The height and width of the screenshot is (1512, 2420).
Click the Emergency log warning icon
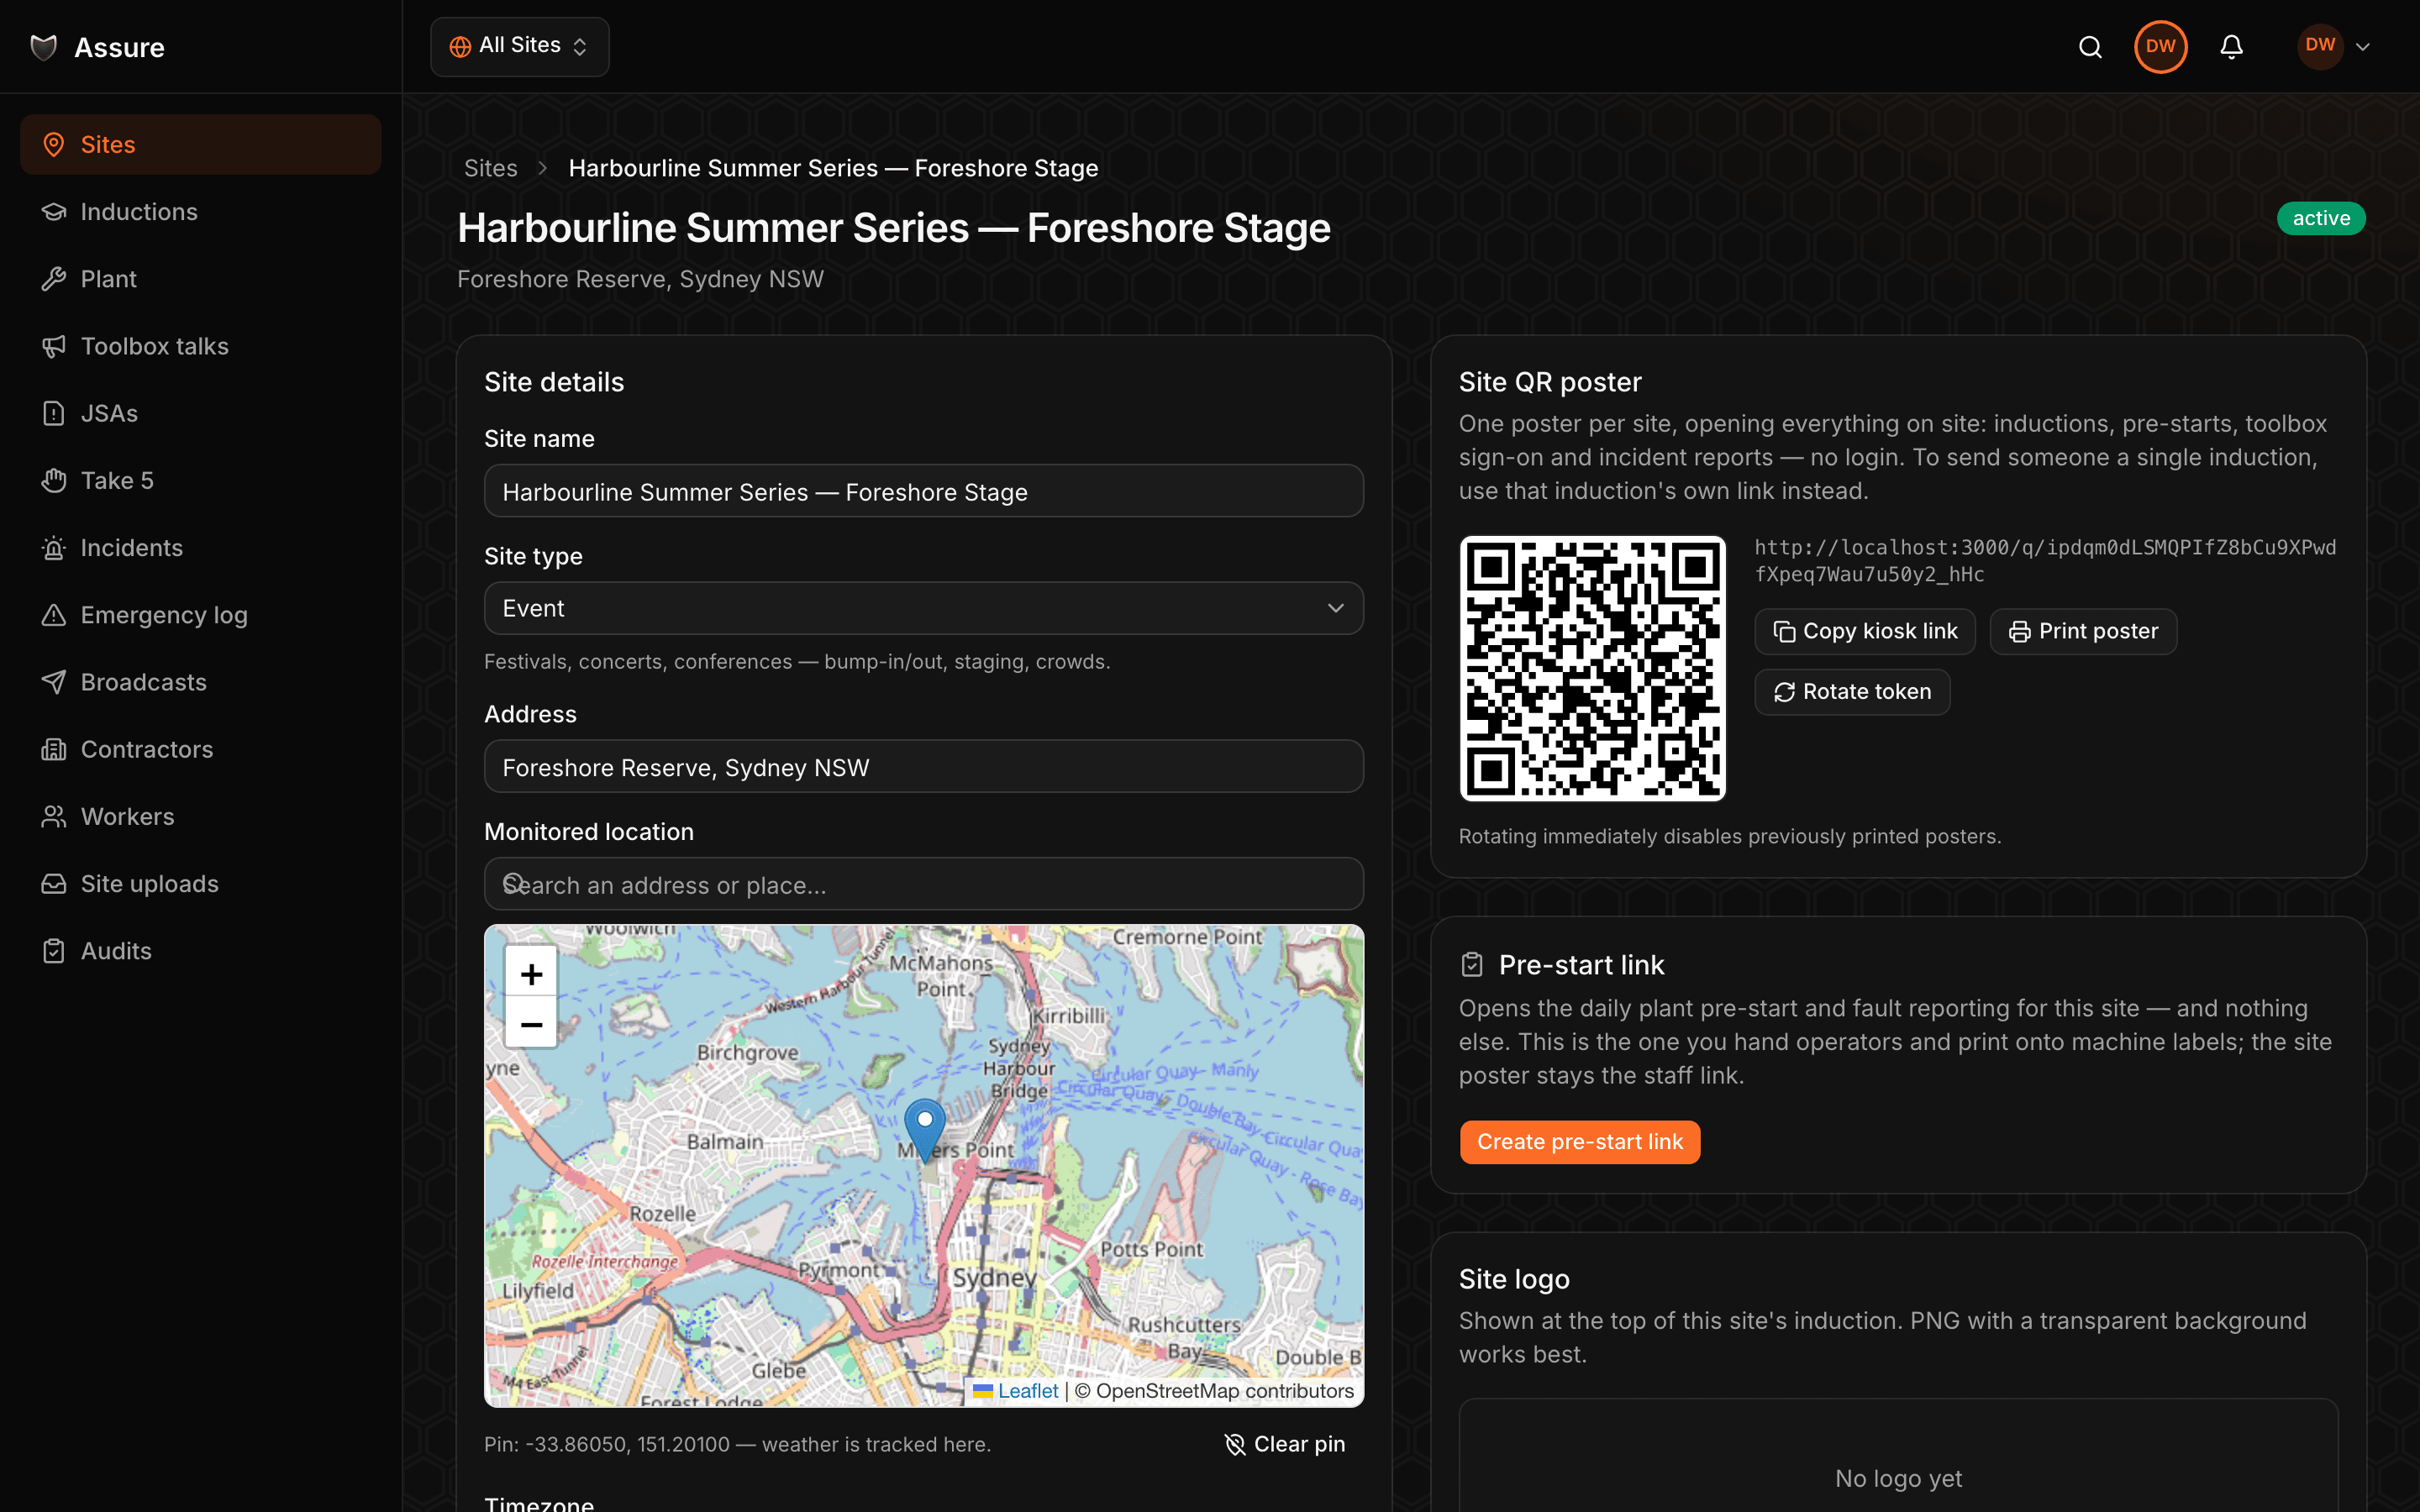pos(54,615)
